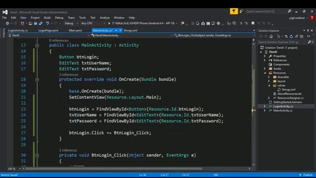Click Show All Files in Solution Explorer
Screen dimensions: 316x178
pyautogui.click(x=302, y=36)
